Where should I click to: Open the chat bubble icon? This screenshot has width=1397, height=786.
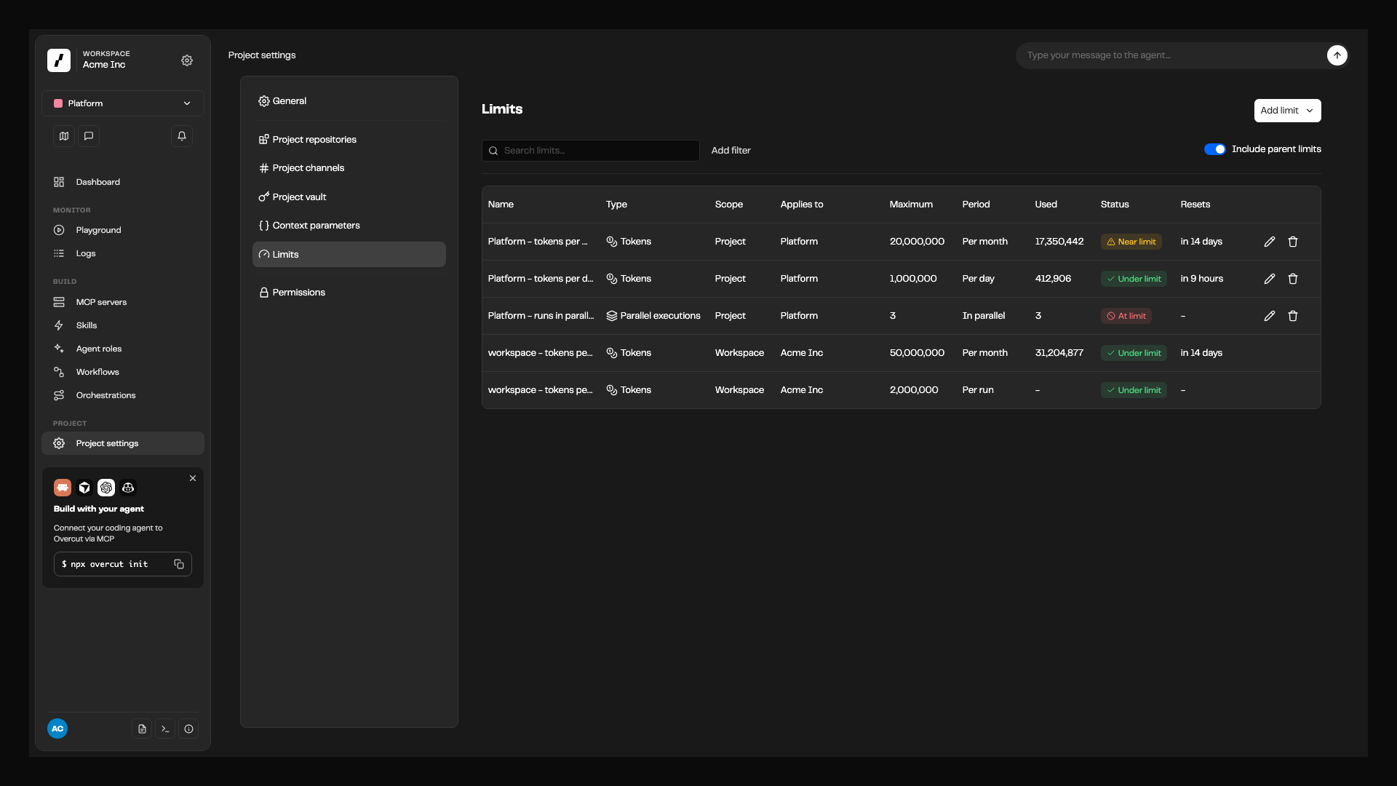point(89,136)
